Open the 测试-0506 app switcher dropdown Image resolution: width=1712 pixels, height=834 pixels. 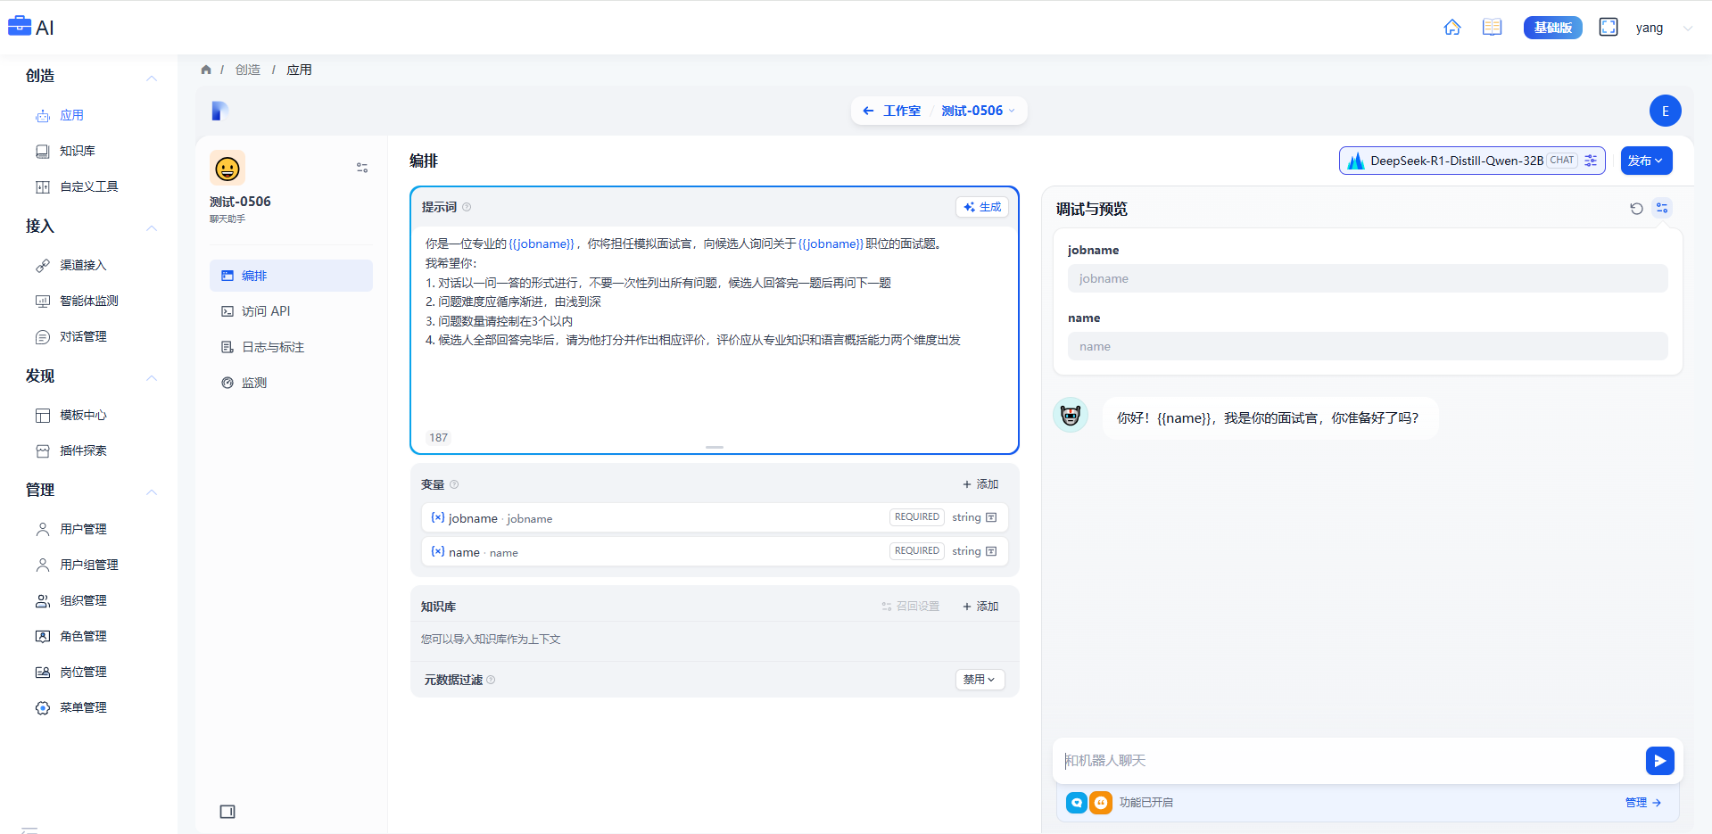click(978, 111)
